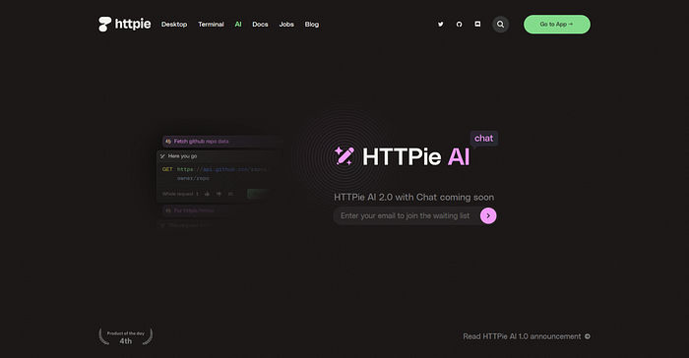Click the pink chat bubble label
This screenshot has height=358, width=689.
pos(484,139)
